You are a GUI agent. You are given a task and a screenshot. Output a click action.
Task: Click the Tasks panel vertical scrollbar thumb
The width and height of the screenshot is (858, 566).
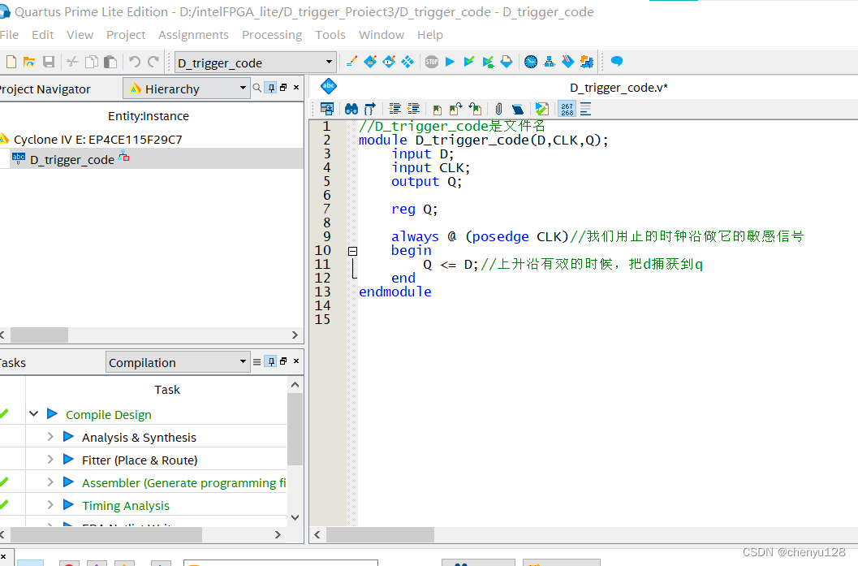295,429
